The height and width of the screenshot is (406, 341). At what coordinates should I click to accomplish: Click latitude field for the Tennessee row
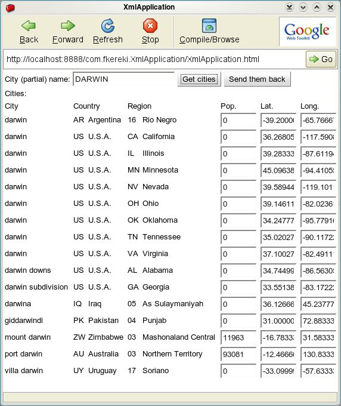278,237
